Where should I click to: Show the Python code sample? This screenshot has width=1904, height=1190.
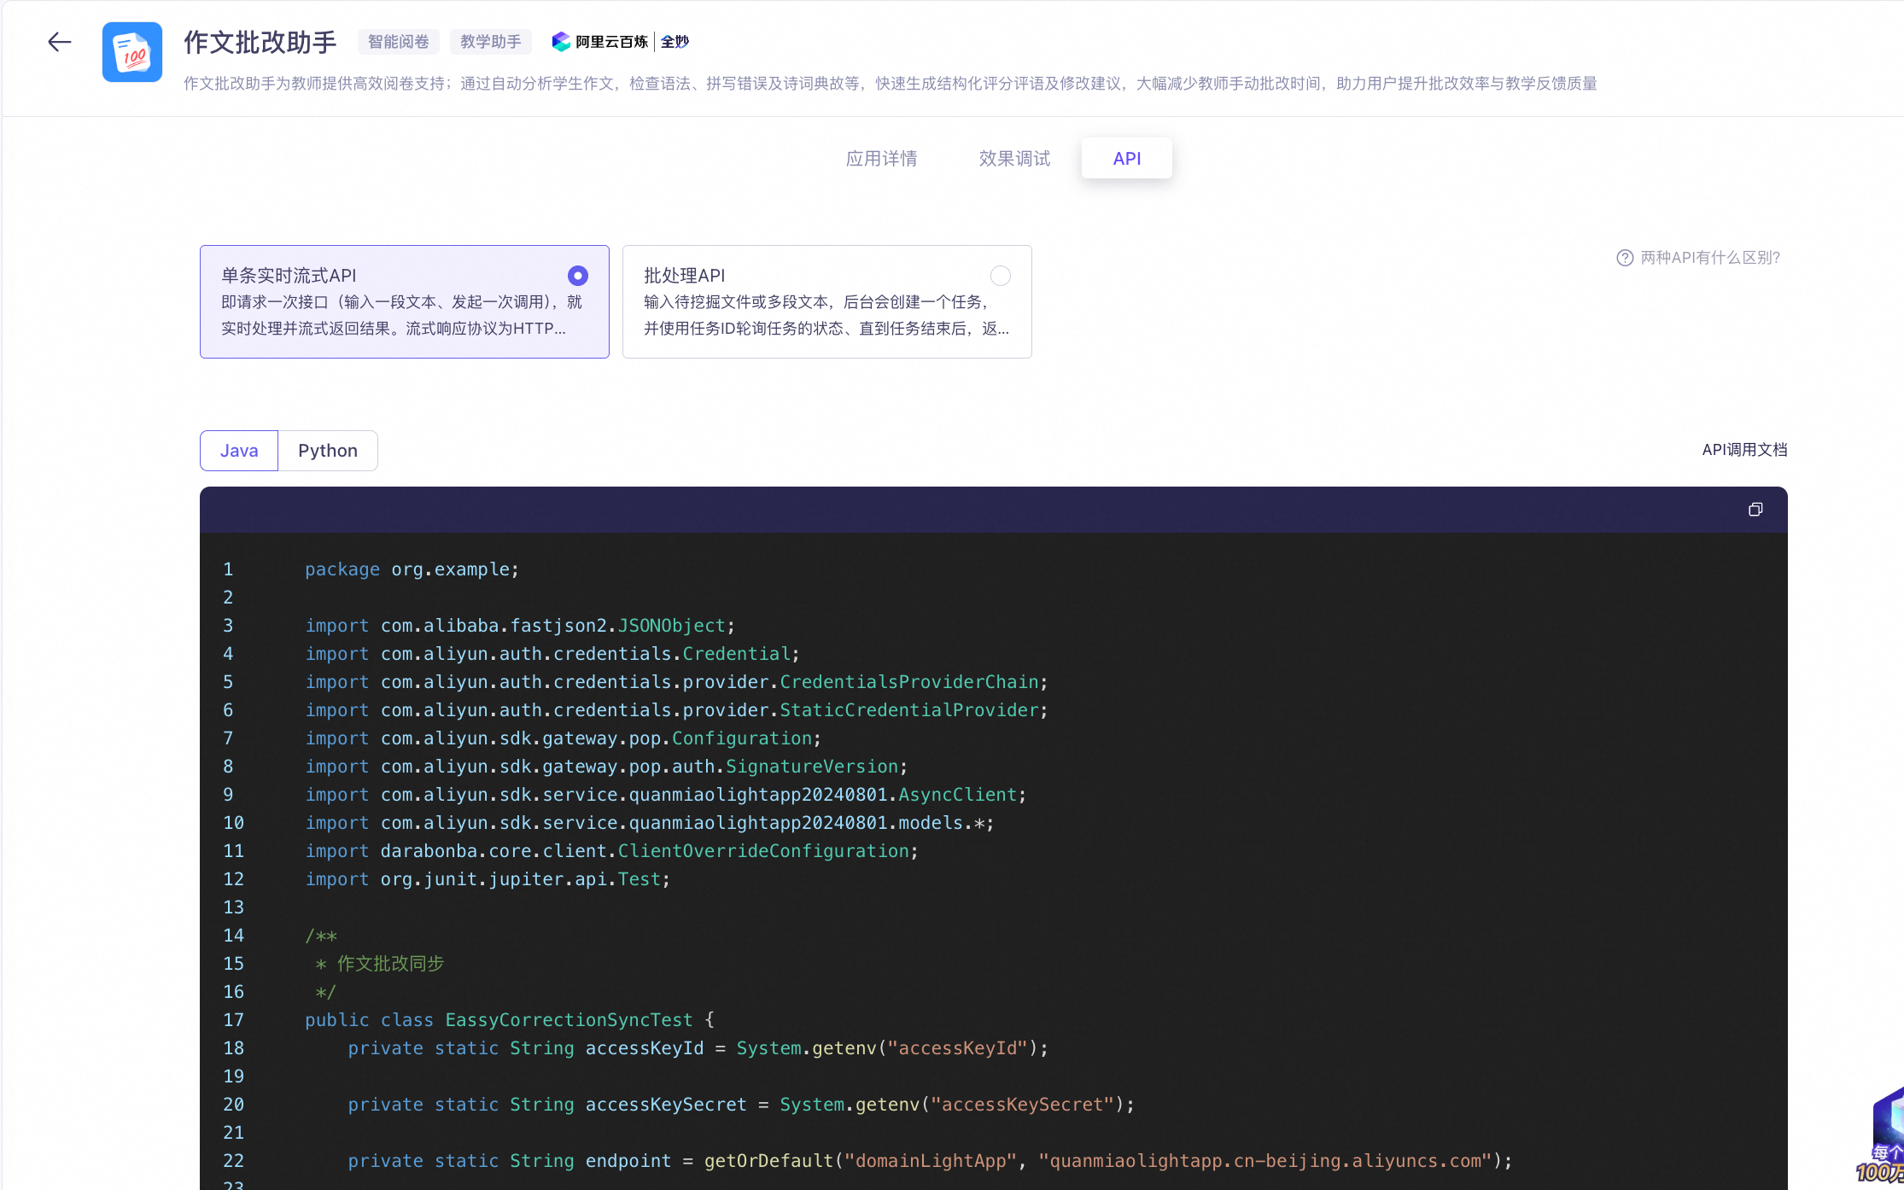[328, 451]
